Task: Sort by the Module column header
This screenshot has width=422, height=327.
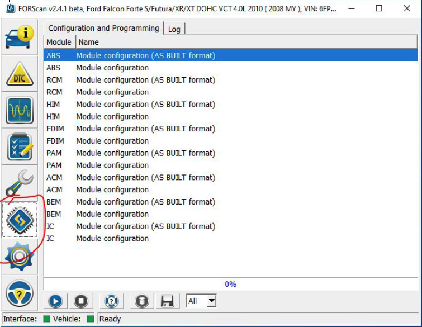Action: tap(59, 42)
